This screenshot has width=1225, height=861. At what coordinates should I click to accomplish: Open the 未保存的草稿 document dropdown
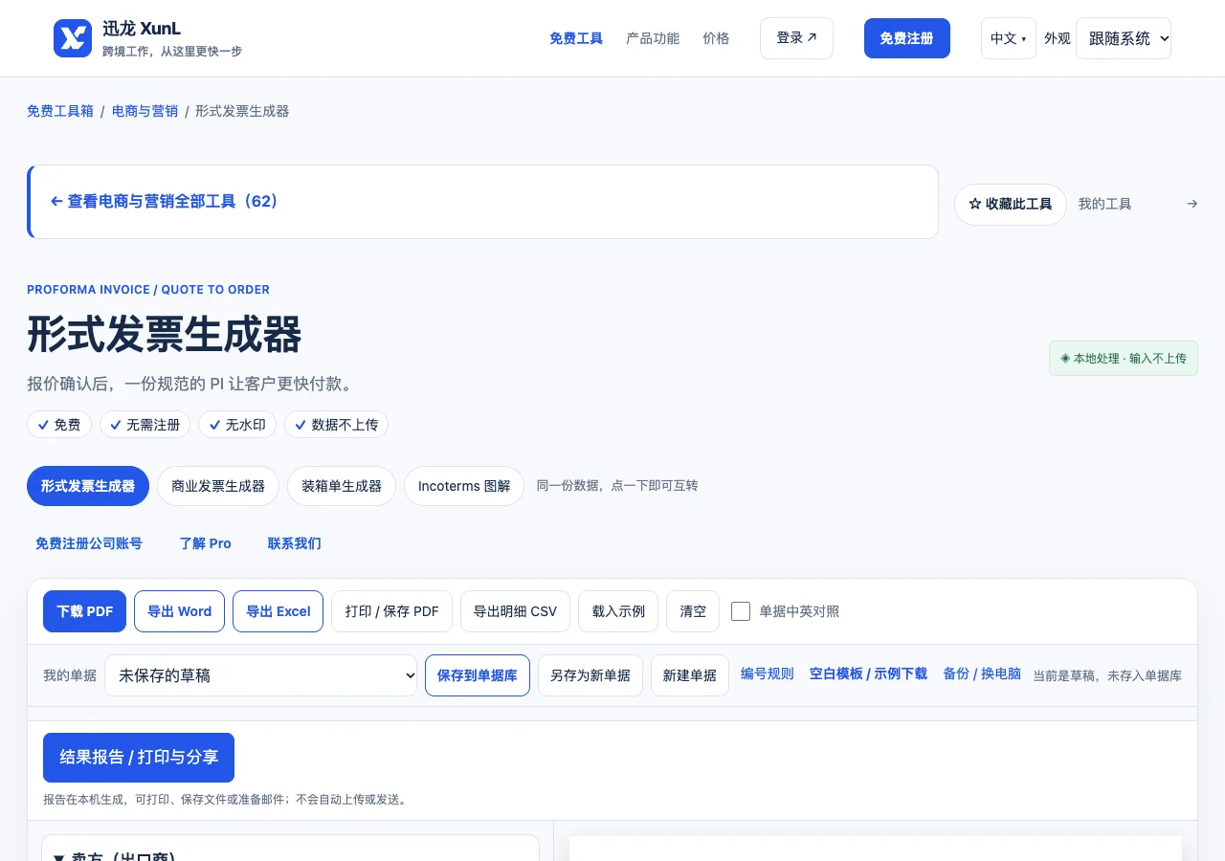tap(260, 675)
